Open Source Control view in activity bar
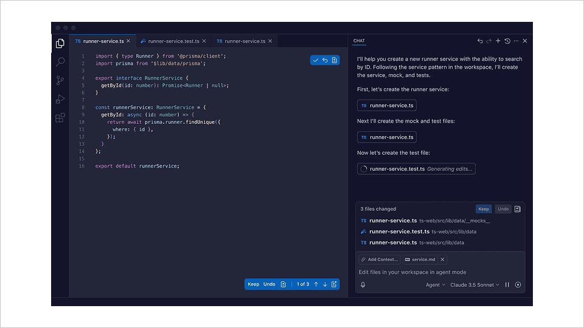584x328 pixels. (x=60, y=80)
